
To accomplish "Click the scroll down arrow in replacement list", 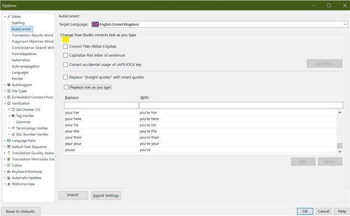I will point(340,152).
